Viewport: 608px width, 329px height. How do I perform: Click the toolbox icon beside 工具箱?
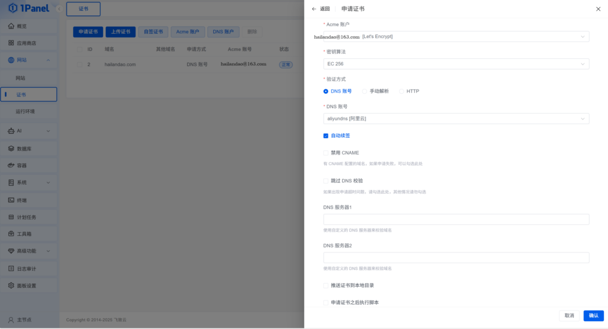click(11, 233)
